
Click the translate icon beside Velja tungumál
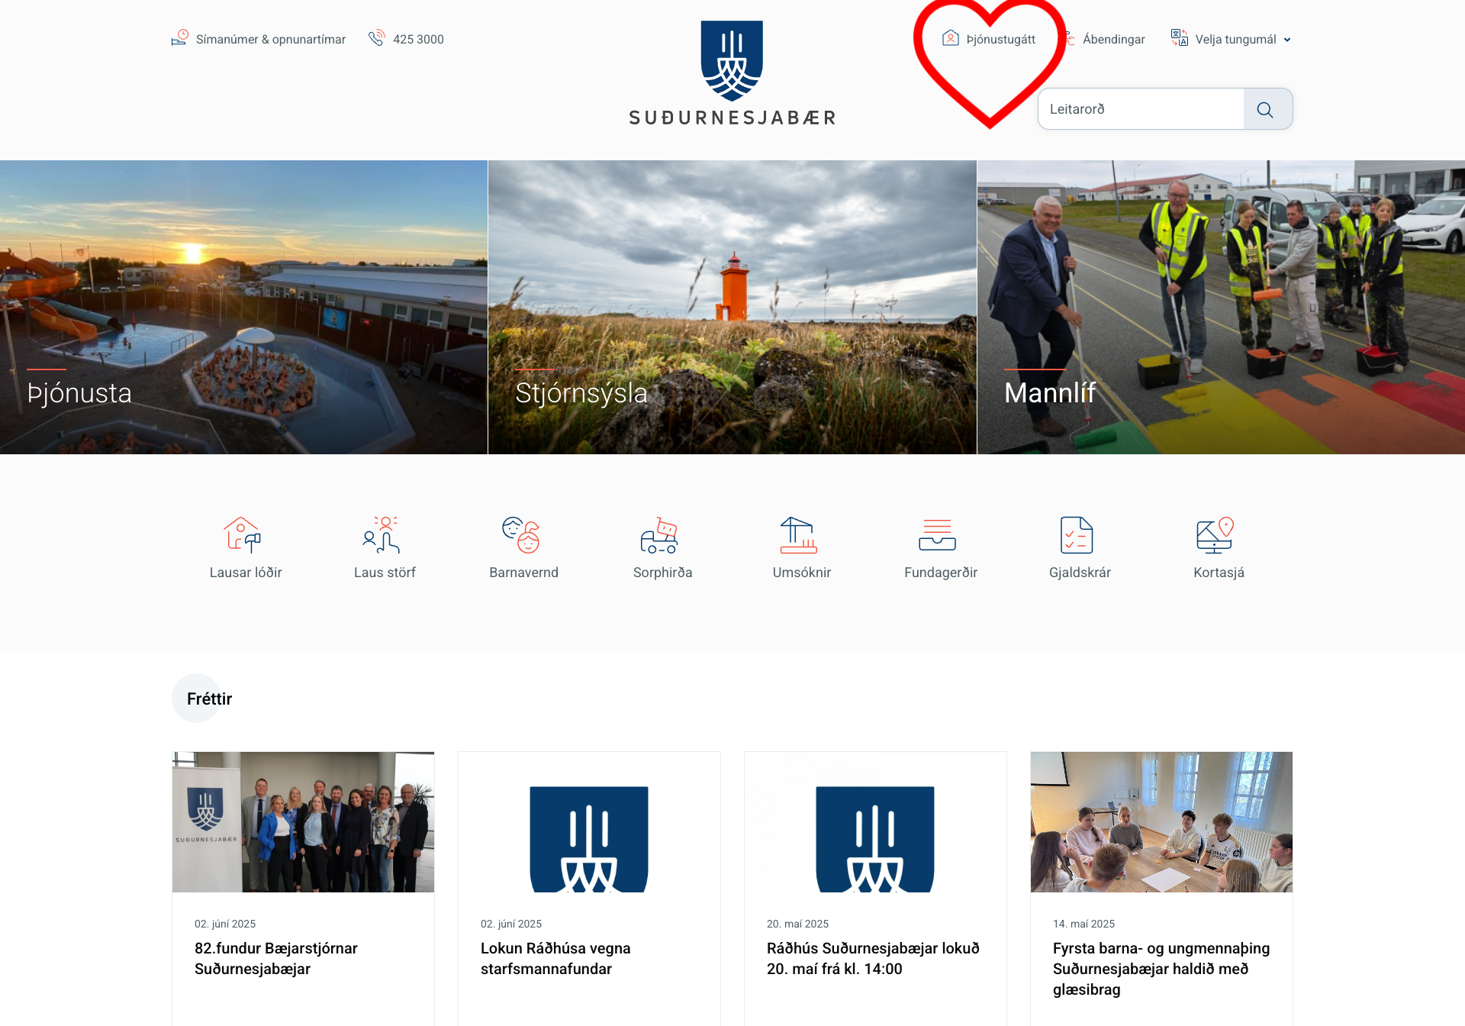(x=1180, y=38)
